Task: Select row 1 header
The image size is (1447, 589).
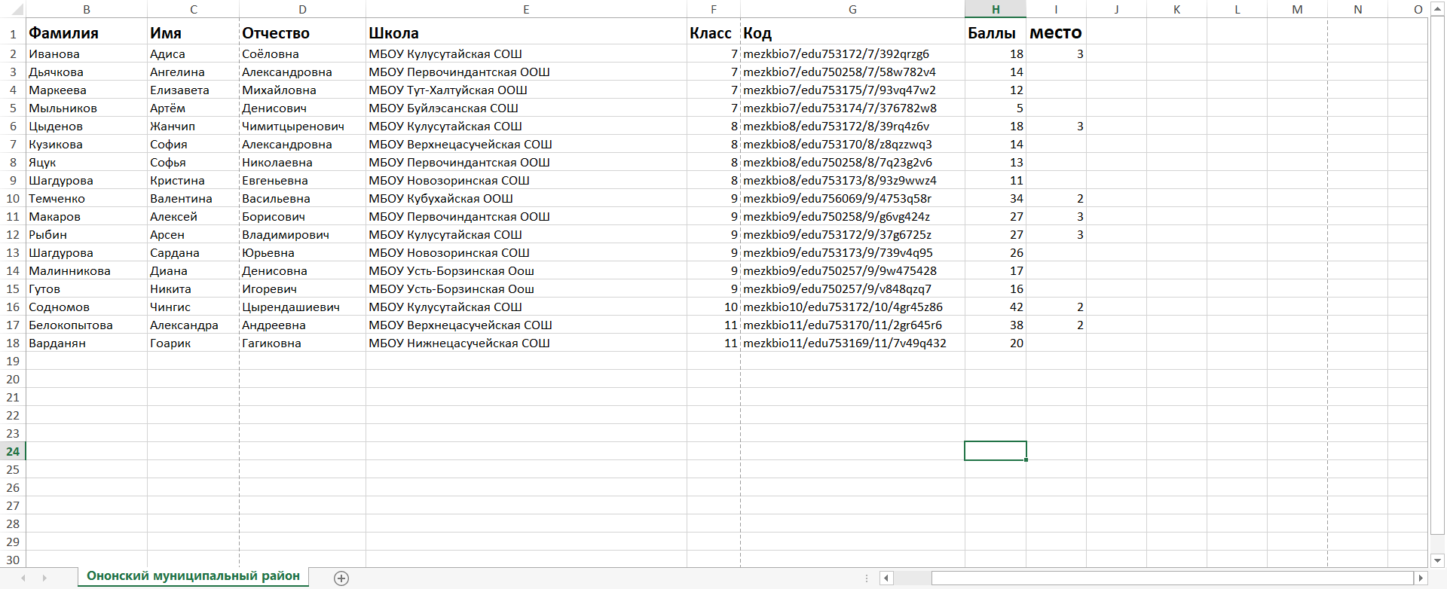Action: tap(13, 33)
